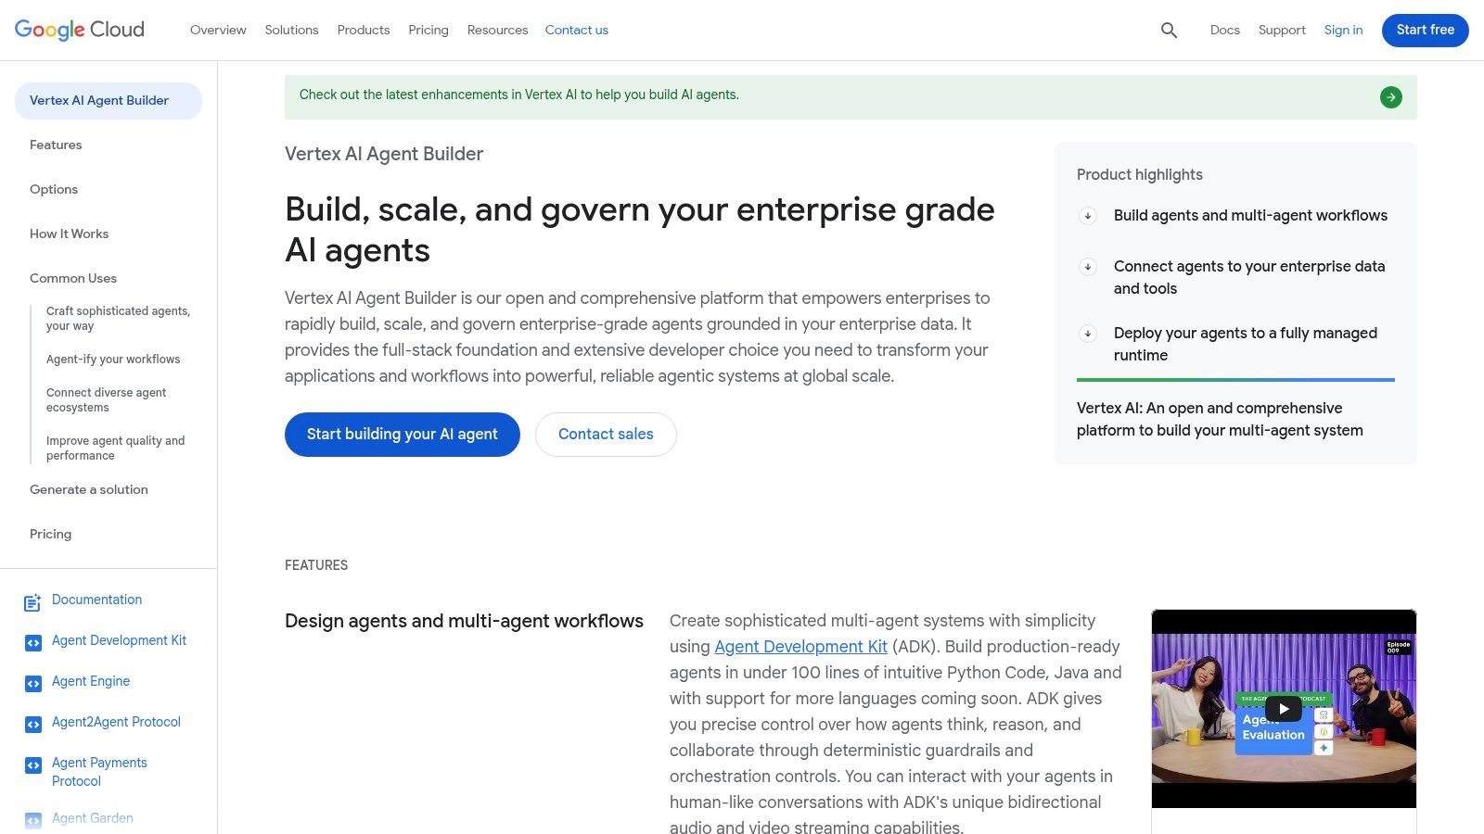
Task: Click the Documentation icon in the sidebar
Action: click(32, 601)
